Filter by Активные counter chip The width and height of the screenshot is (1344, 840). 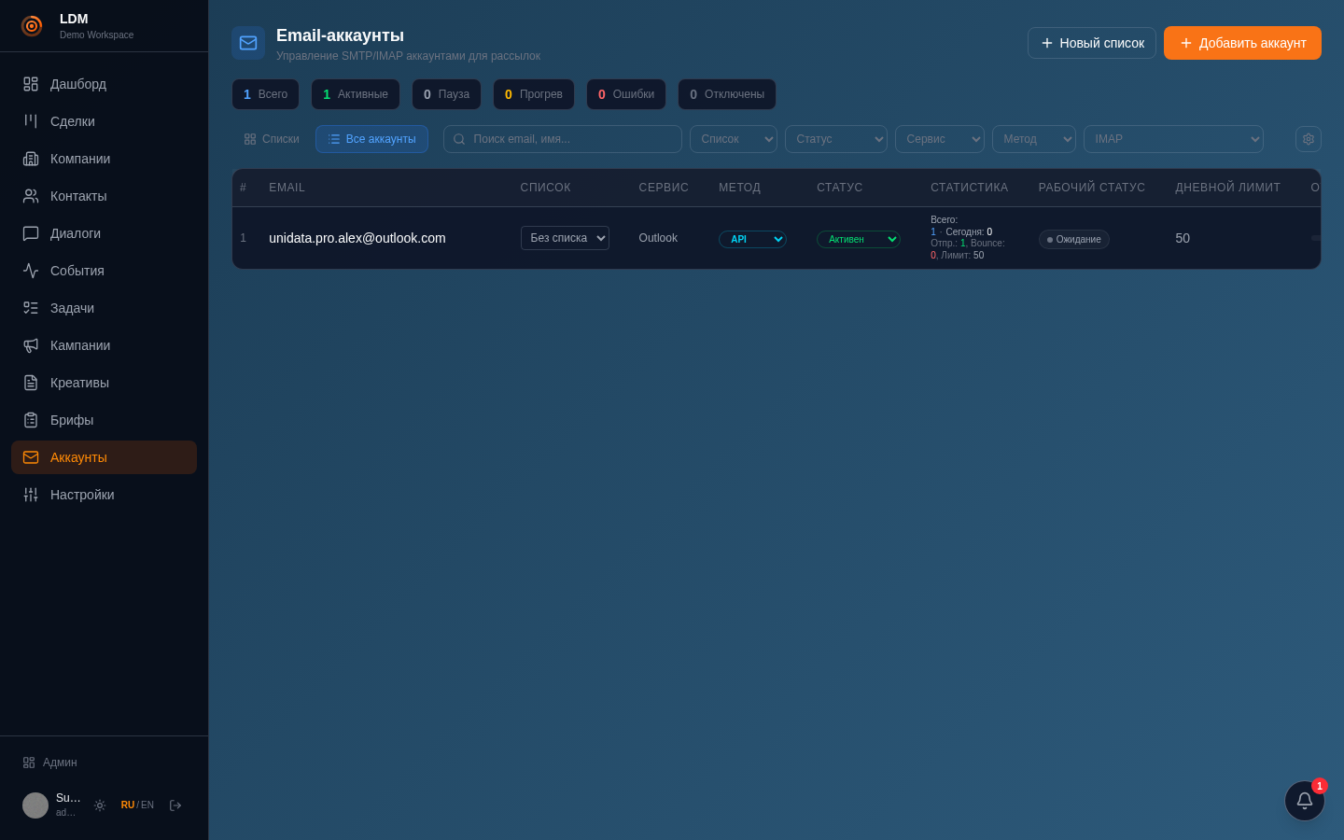(356, 94)
